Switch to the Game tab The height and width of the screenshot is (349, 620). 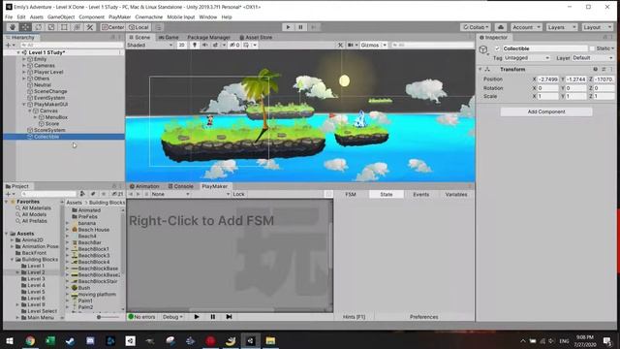169,37
